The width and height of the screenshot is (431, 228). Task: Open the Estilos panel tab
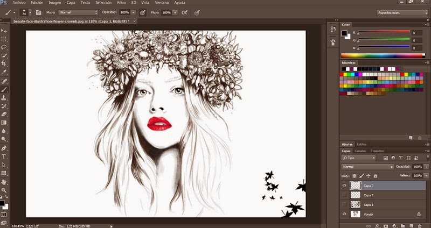(x=362, y=144)
